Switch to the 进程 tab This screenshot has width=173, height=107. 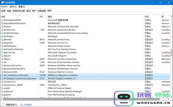pos(3,11)
